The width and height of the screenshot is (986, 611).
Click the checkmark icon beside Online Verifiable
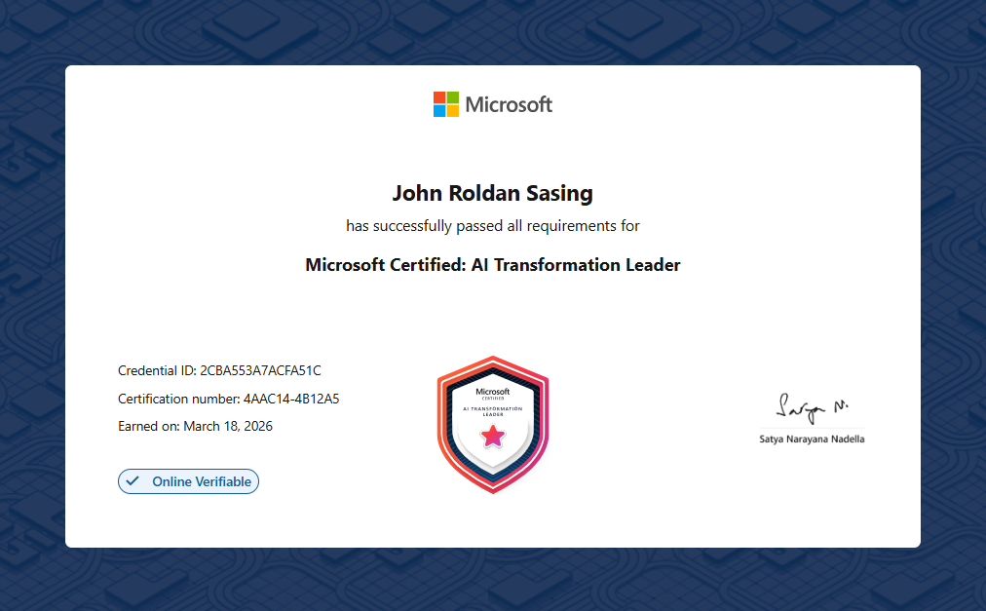133,481
